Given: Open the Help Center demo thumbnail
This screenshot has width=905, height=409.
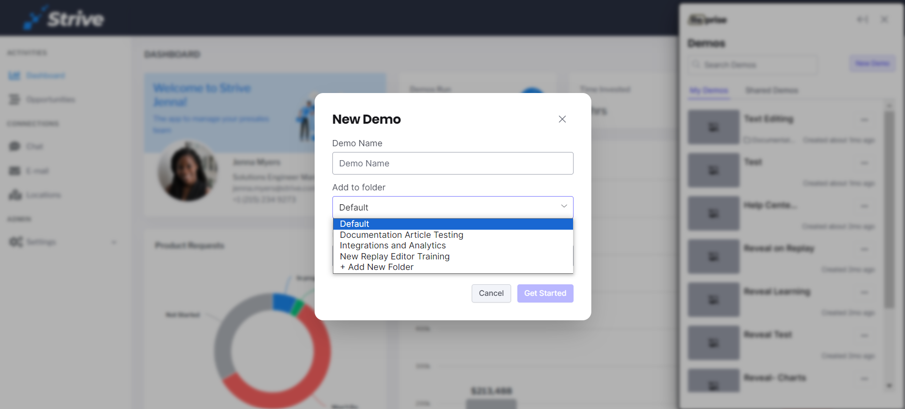Looking at the screenshot, I should tap(714, 213).
